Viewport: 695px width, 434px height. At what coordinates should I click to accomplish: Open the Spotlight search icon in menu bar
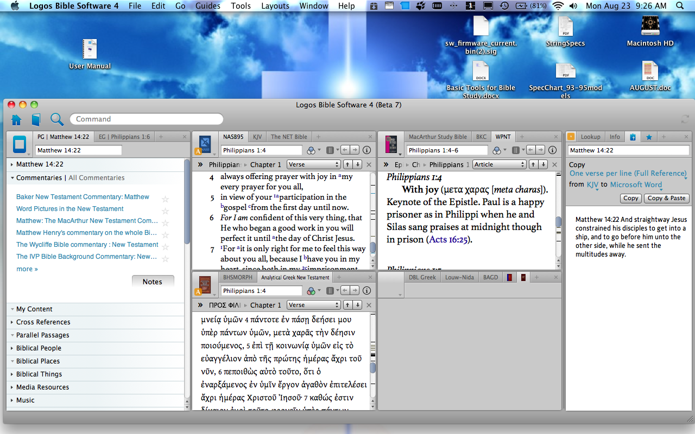coord(680,6)
